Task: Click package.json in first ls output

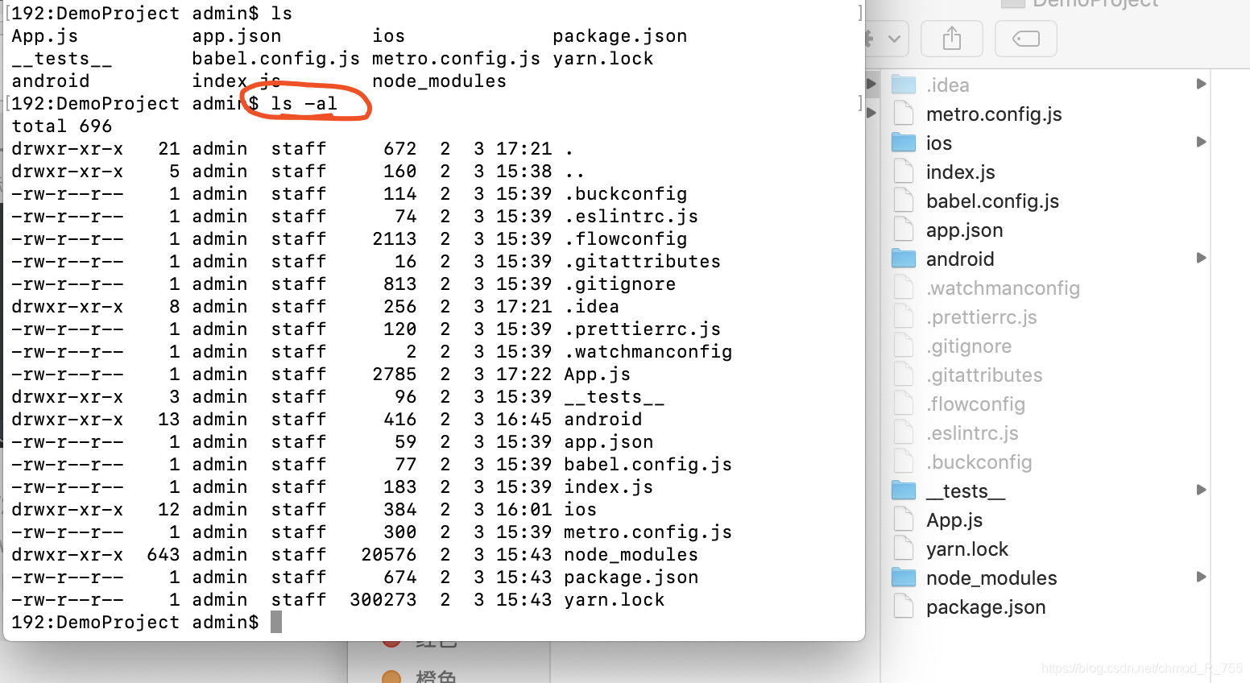Action: tap(620, 35)
